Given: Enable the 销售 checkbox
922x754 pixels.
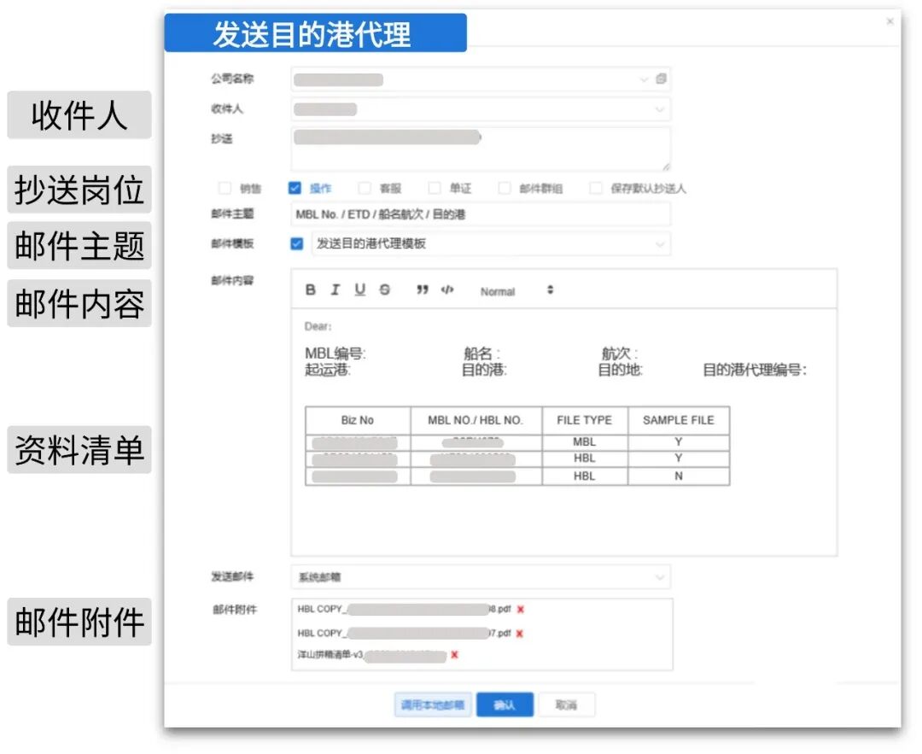Looking at the screenshot, I should coord(225,188).
